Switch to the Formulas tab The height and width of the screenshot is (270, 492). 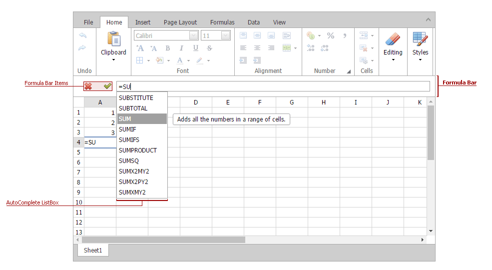coord(222,22)
